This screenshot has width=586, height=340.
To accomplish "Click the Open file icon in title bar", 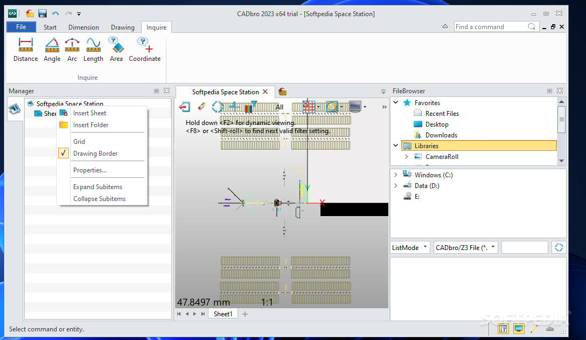I will click(x=30, y=14).
